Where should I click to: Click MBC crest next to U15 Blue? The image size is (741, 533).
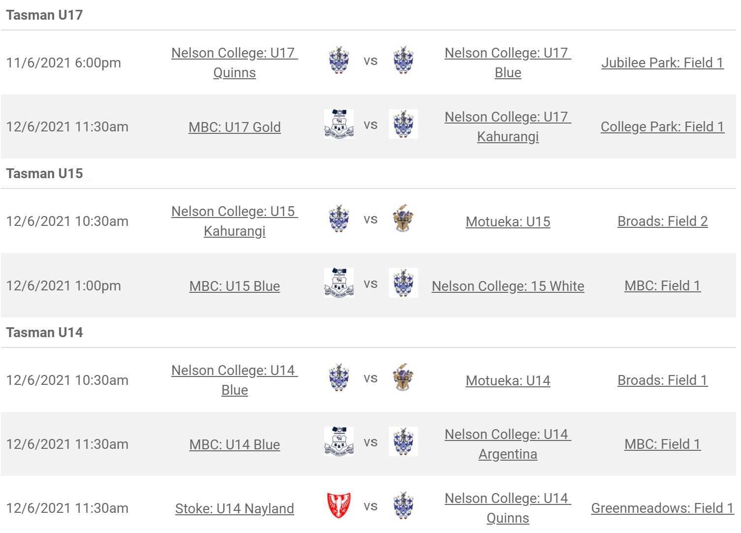click(x=339, y=283)
